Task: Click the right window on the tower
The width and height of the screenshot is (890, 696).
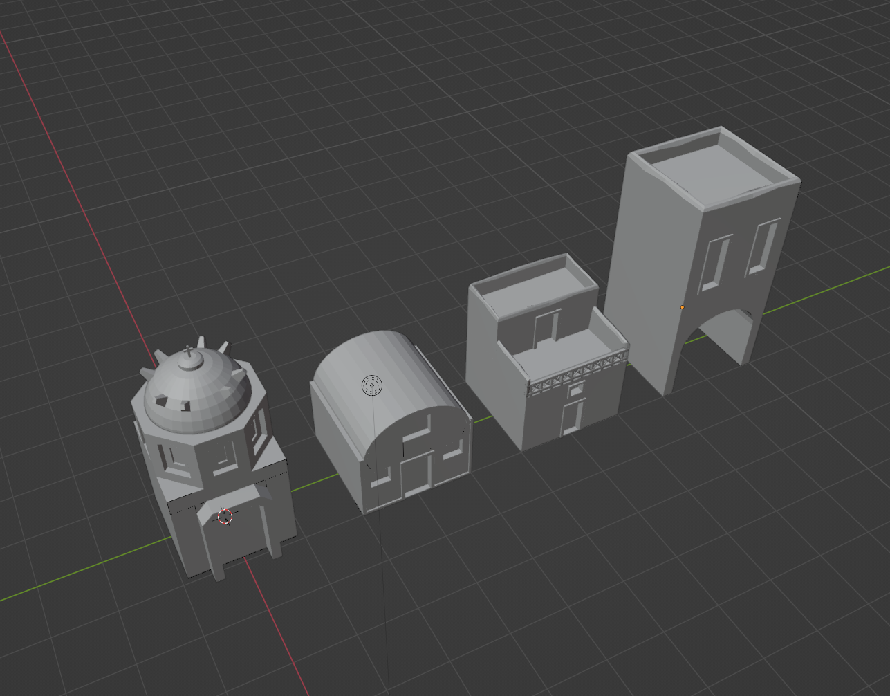Action: click(763, 247)
